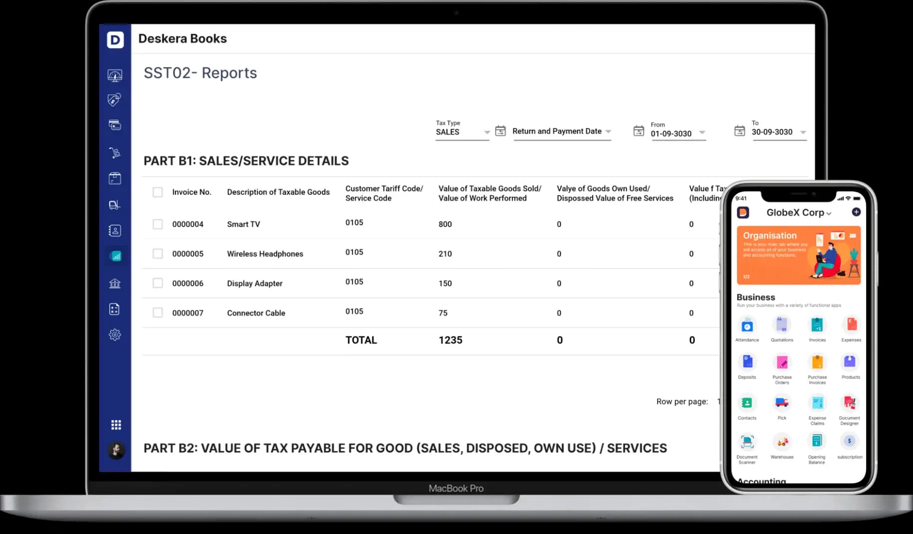Tap the Products app icon on phone
Screen dimensions: 913x534
click(x=850, y=362)
